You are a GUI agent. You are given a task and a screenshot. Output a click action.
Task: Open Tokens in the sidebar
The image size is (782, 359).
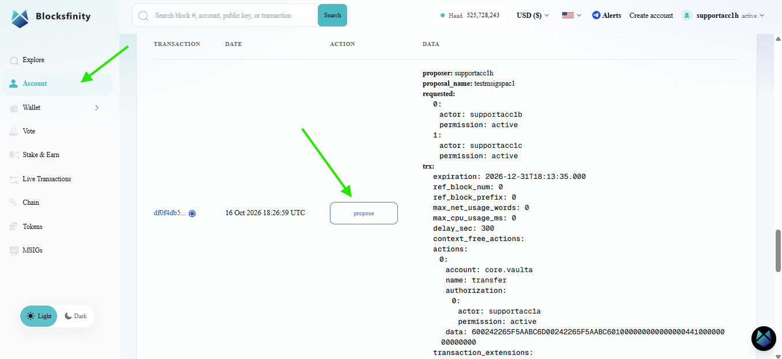pos(32,227)
